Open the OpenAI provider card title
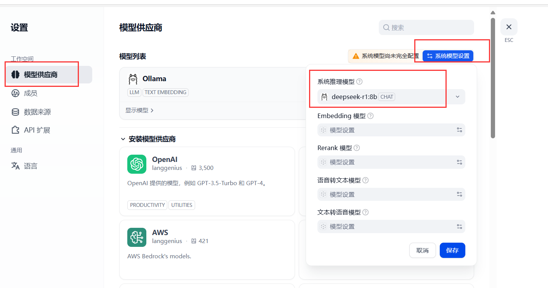Image resolution: width=548 pixels, height=288 pixels. [x=165, y=159]
